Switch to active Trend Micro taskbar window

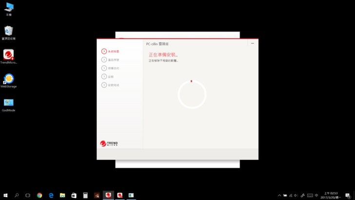108,195
